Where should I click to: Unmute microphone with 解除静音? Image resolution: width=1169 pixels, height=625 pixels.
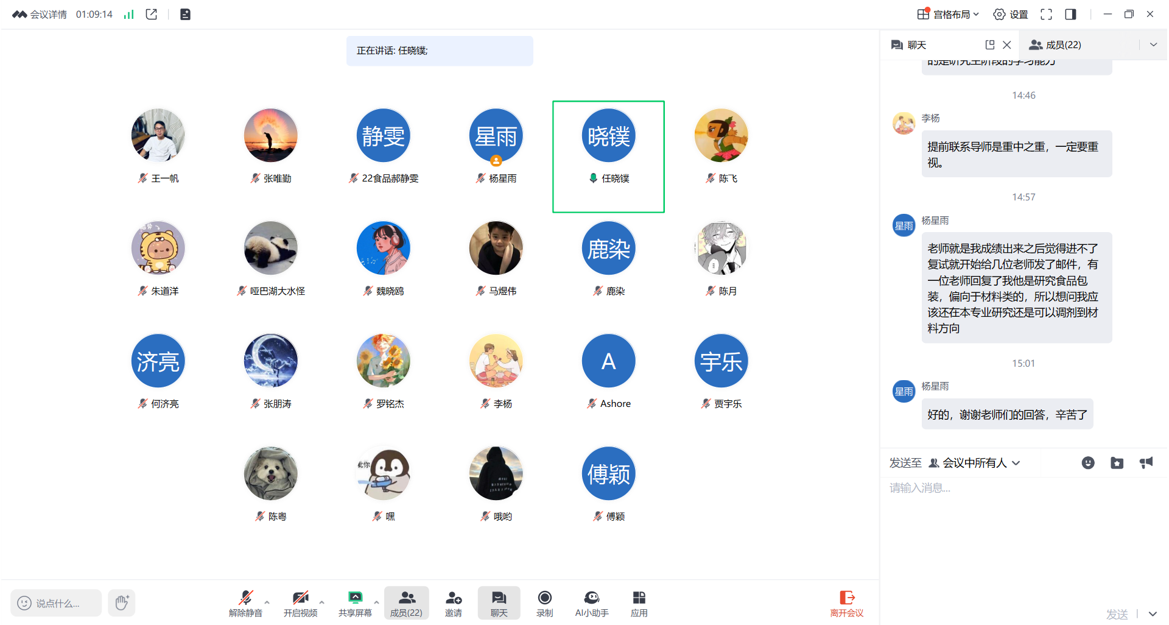245,602
